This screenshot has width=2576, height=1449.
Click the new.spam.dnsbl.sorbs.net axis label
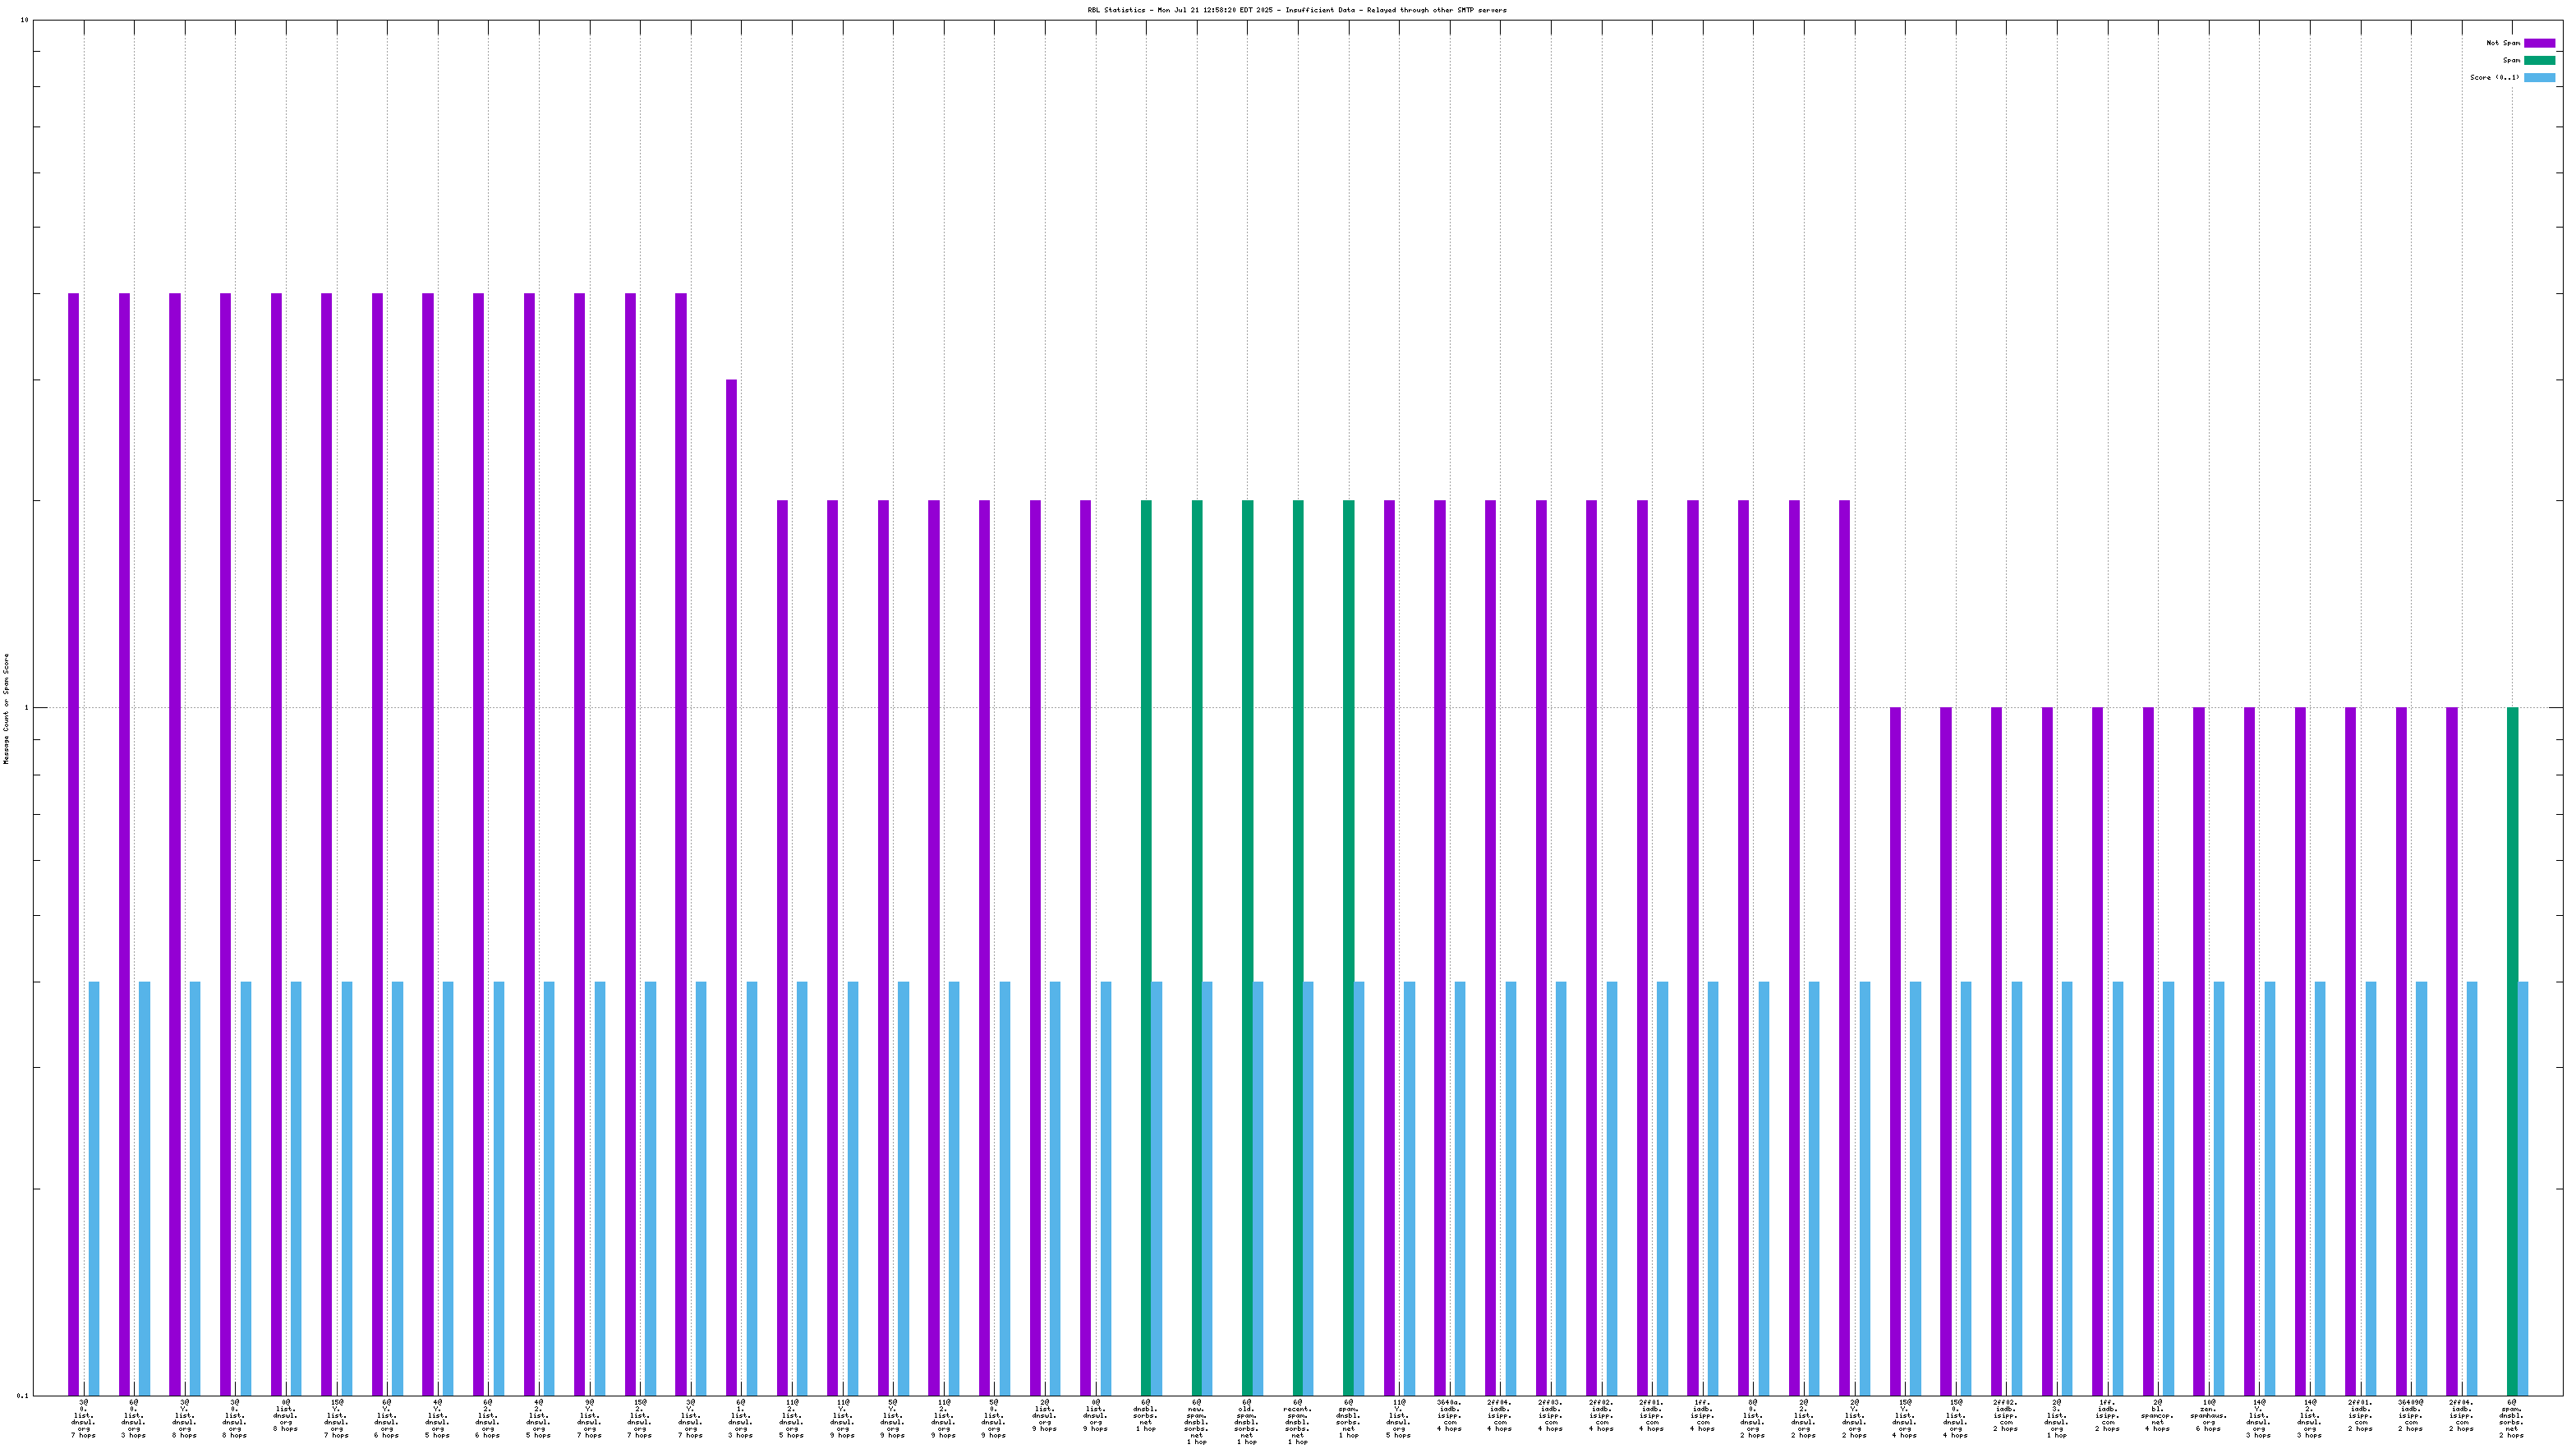(1196, 1422)
